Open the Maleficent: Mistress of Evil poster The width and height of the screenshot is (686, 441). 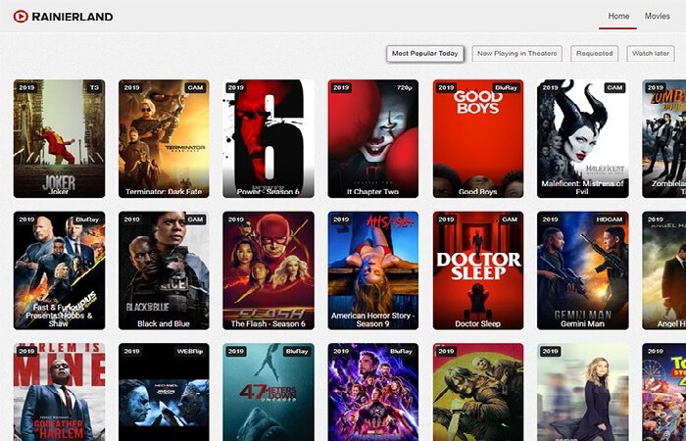pos(582,138)
